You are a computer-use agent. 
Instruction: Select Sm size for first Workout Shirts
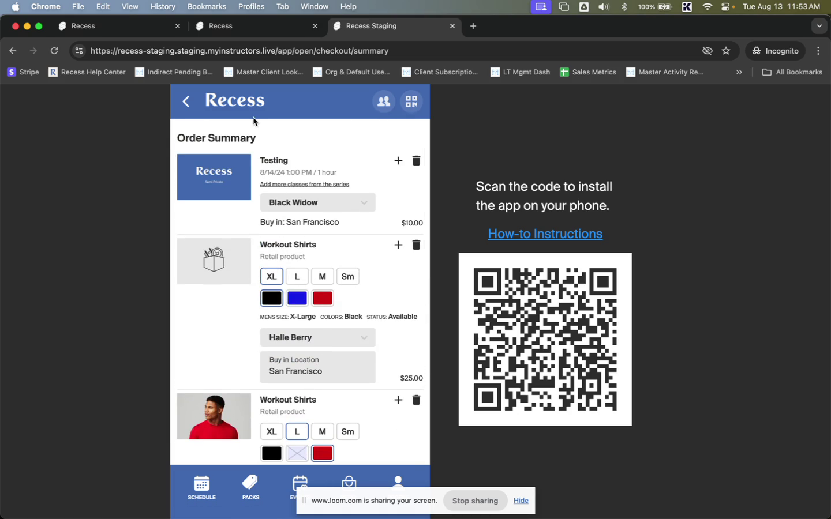click(x=348, y=277)
